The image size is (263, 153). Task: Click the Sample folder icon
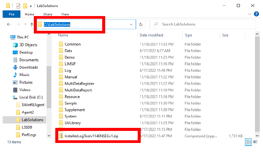[61, 103]
